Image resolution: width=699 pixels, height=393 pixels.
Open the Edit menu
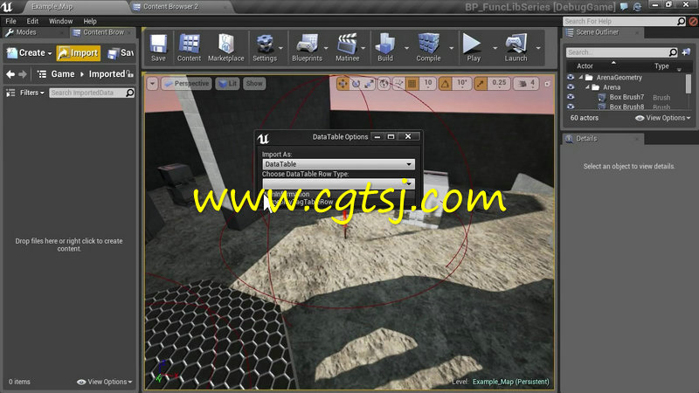[x=32, y=21]
